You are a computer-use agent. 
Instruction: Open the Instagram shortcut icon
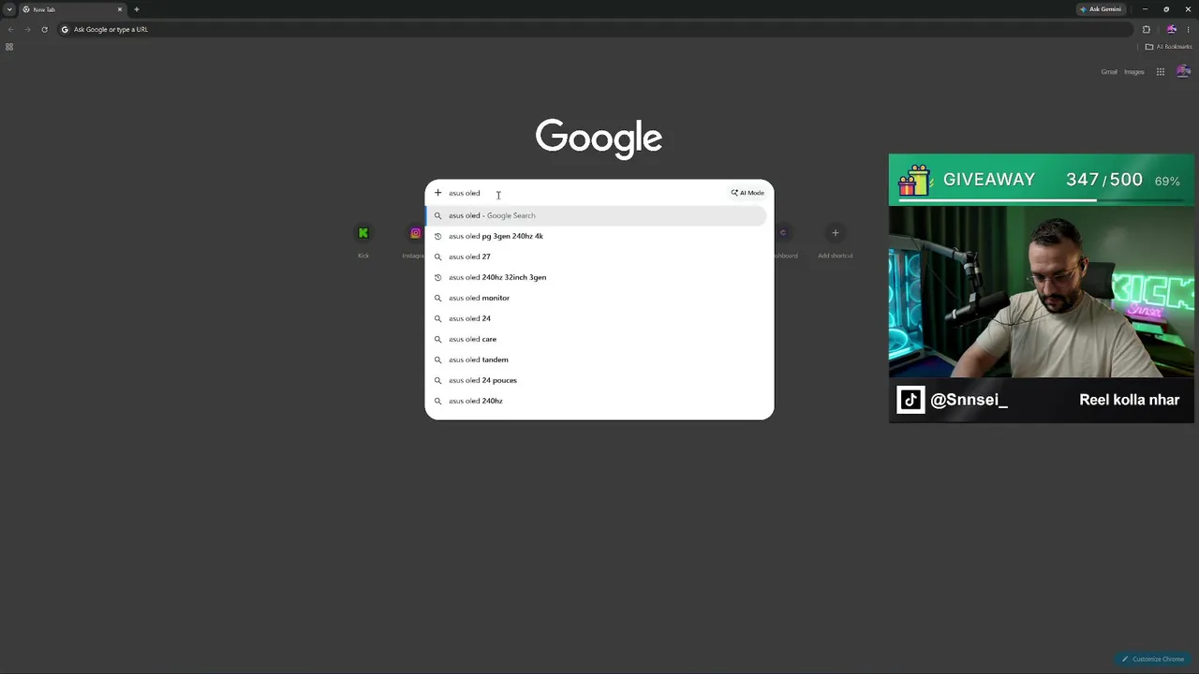tap(416, 233)
